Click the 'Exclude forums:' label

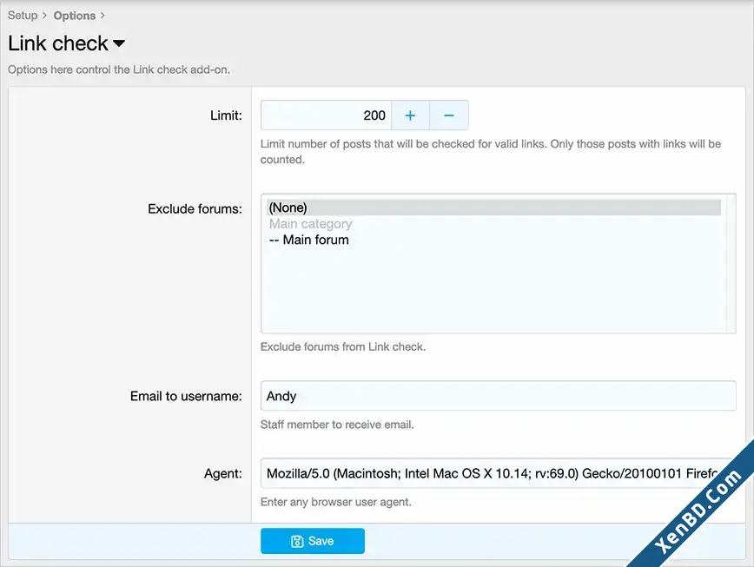click(195, 209)
